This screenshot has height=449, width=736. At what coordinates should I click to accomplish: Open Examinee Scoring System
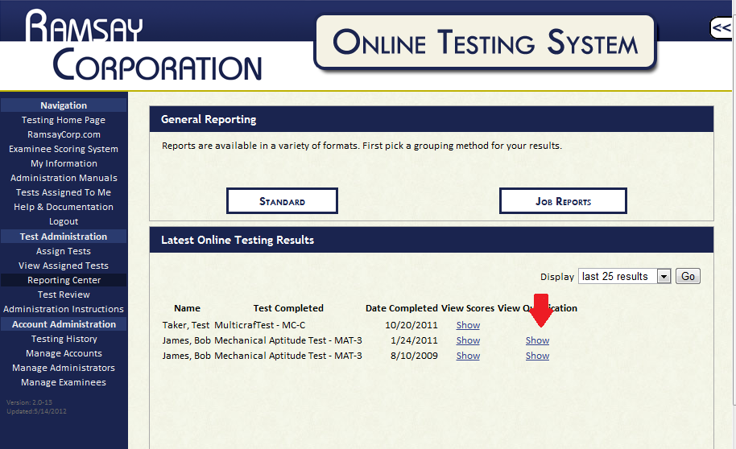(64, 149)
